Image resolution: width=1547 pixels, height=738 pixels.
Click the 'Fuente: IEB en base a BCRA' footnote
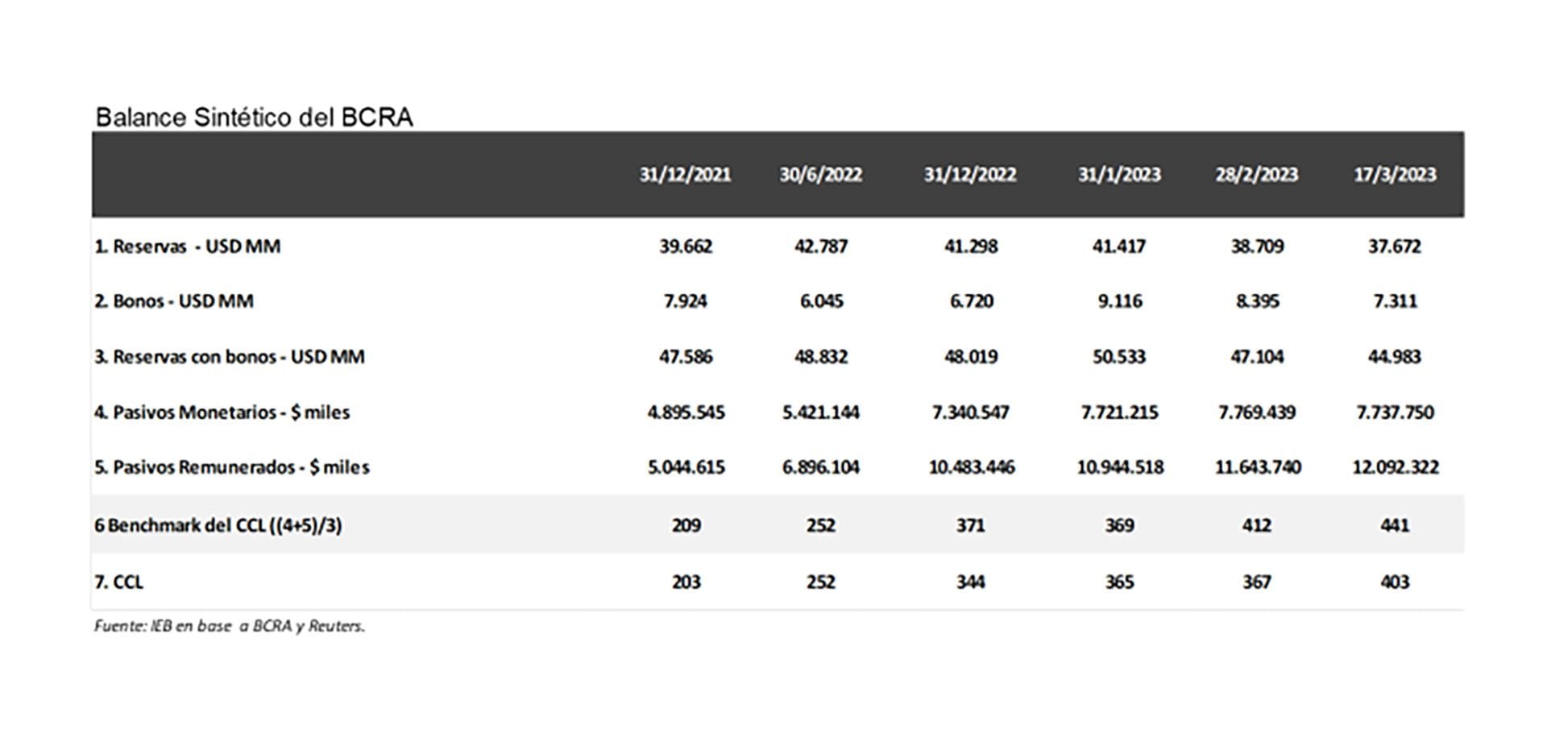coord(230,626)
